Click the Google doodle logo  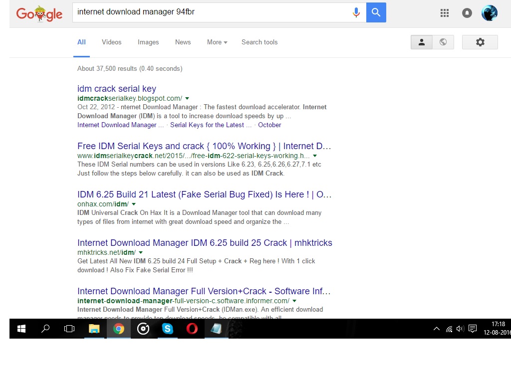pyautogui.click(x=39, y=14)
